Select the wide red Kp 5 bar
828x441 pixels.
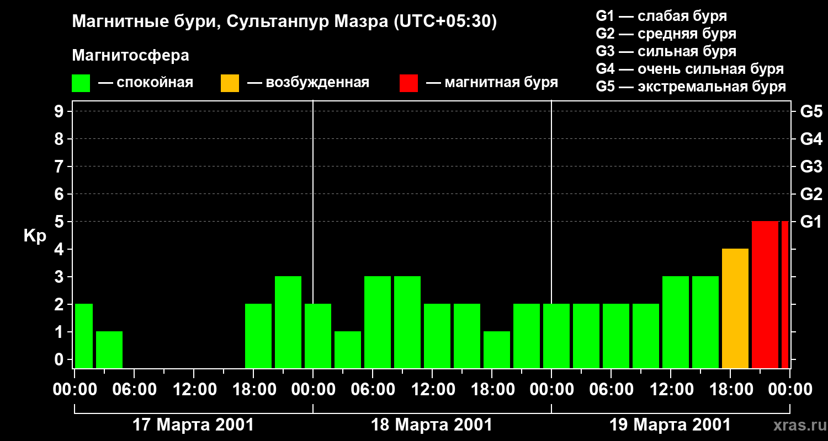click(765, 294)
